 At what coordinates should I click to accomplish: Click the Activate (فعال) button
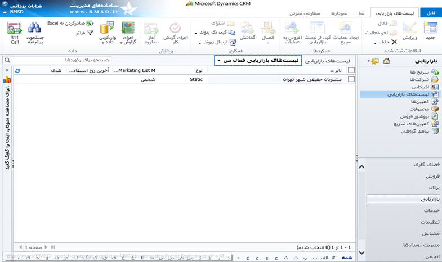387,24
